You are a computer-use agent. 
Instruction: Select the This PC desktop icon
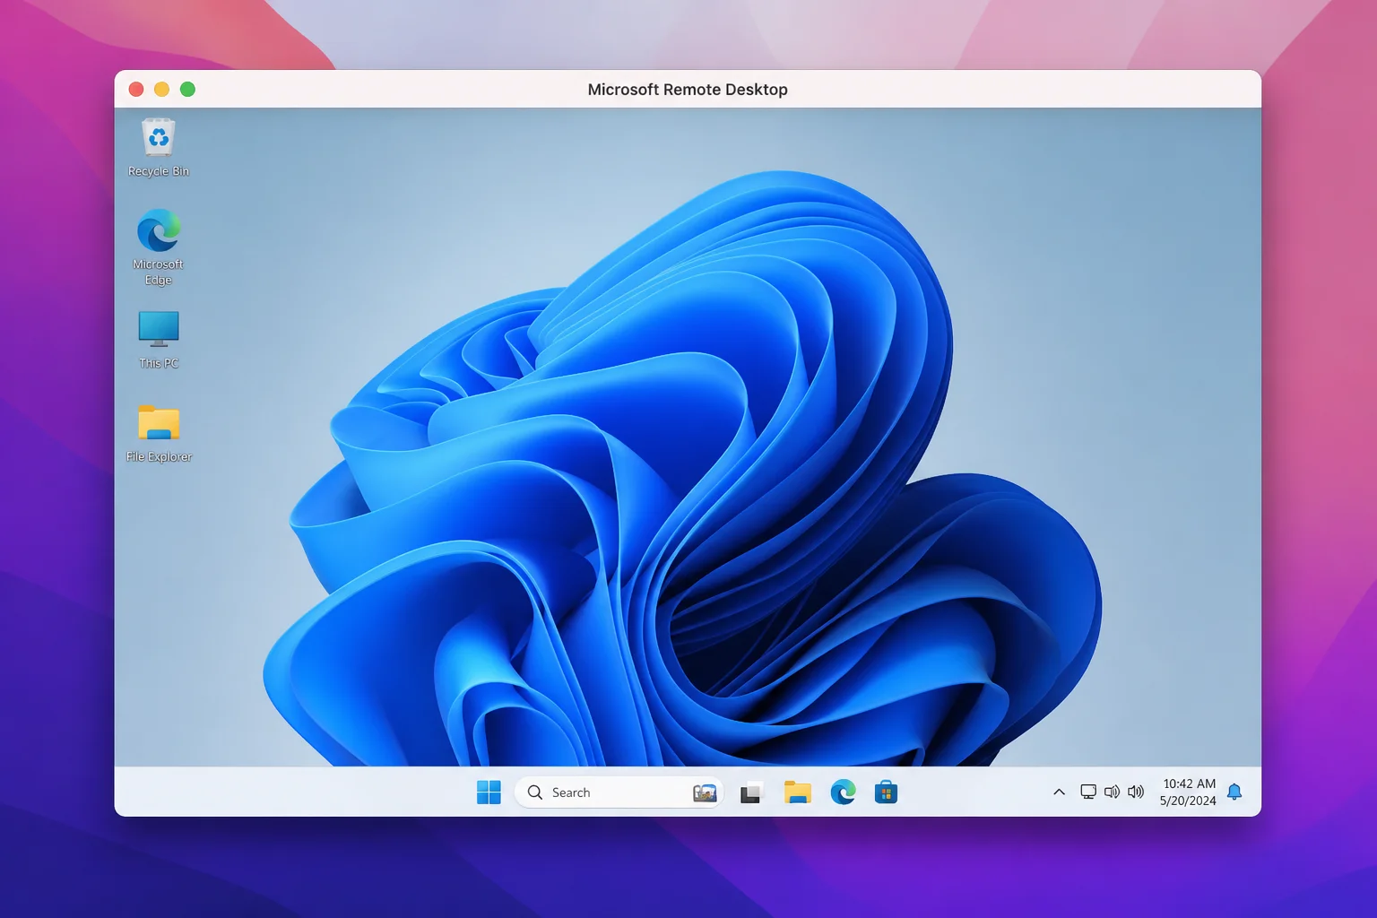point(159,340)
